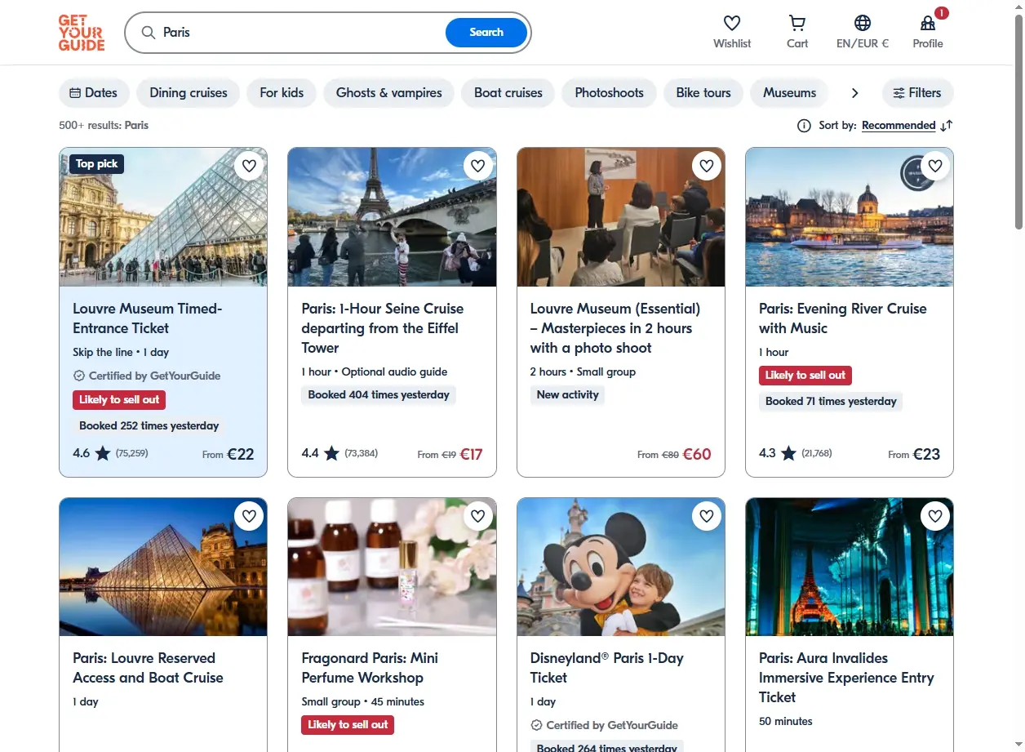Click the €23 Evening River Cruise price
The width and height of the screenshot is (1025, 752).
click(926, 454)
